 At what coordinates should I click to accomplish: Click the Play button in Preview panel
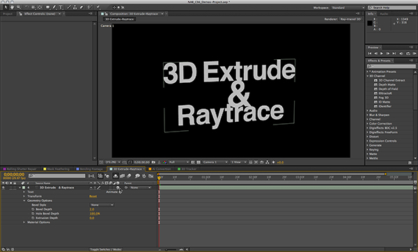(x=382, y=54)
